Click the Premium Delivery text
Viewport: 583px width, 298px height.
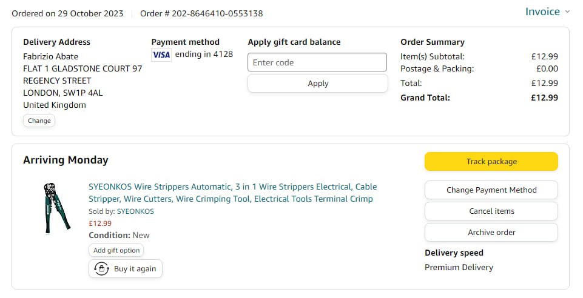point(459,267)
